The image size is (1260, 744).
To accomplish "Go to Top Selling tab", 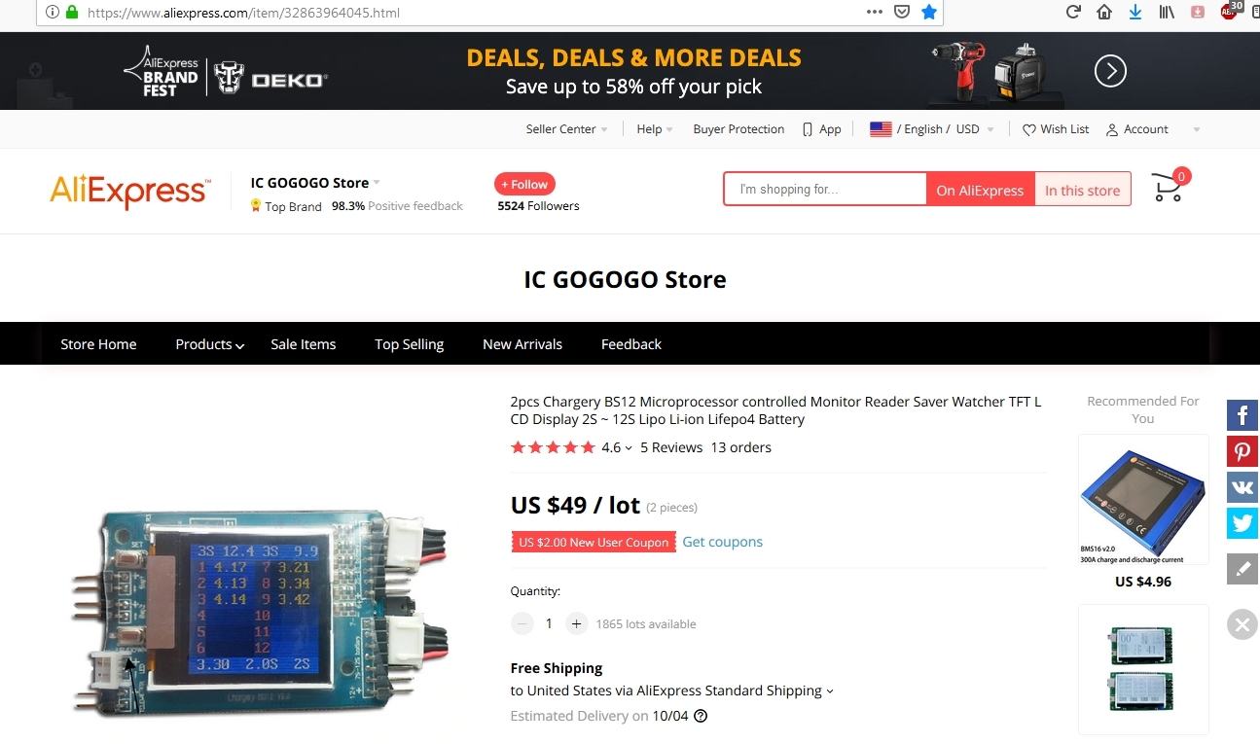I will click(409, 344).
